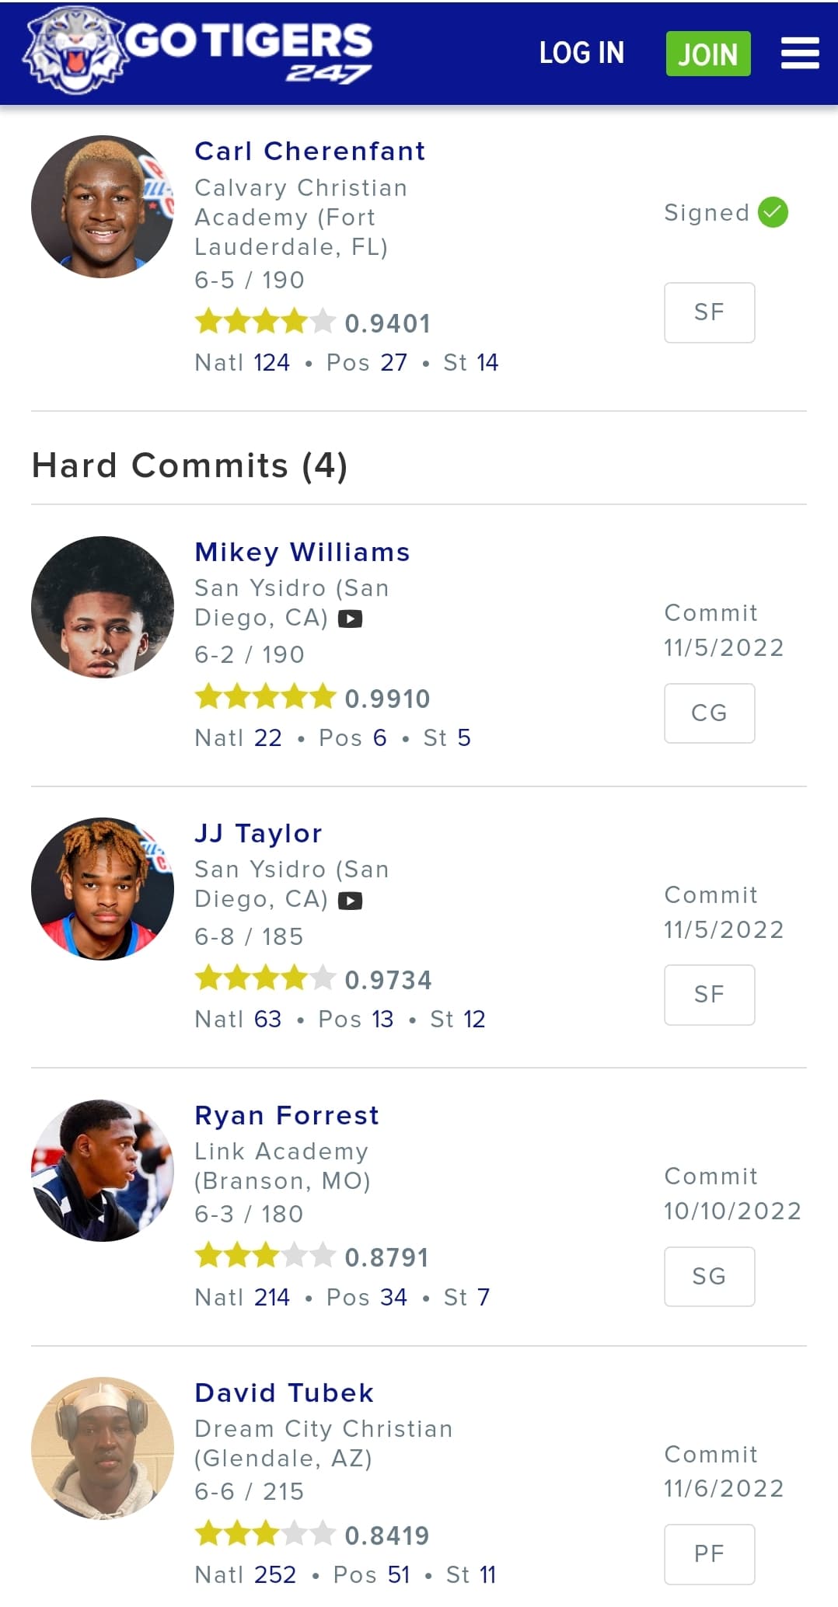Open Mikey Williams' player profile link
Screen dimensions: 838x1607
pos(302,553)
